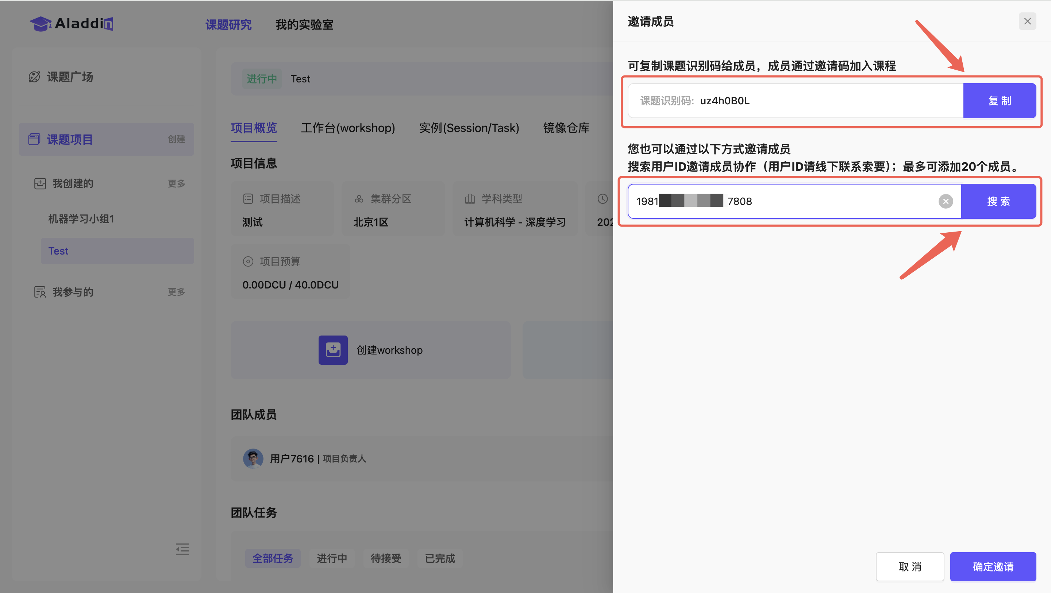
Task: Expand 更多 next to 我创建的
Action: click(x=176, y=183)
